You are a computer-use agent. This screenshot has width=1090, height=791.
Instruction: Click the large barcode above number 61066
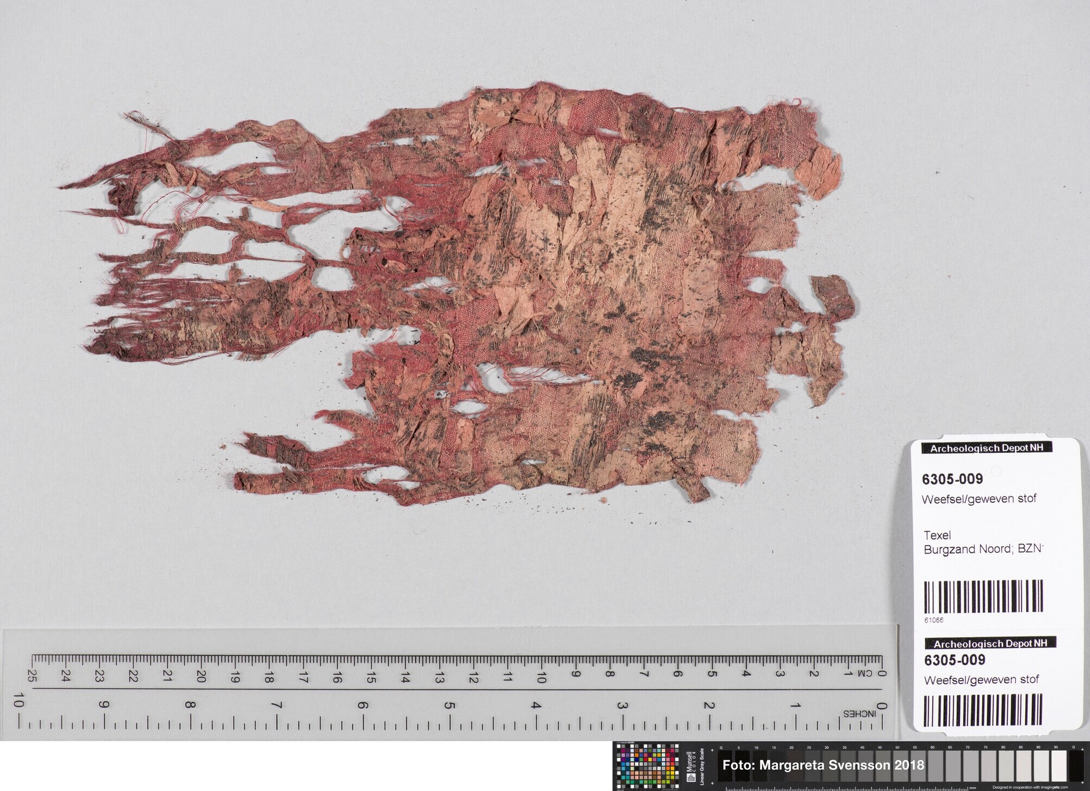pos(983,596)
